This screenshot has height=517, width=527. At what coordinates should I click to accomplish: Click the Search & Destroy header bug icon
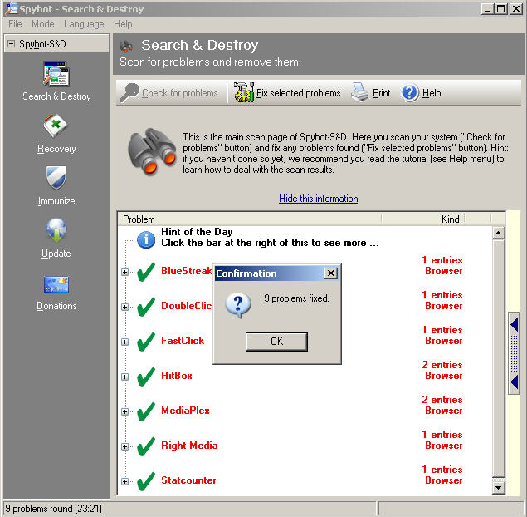click(126, 47)
